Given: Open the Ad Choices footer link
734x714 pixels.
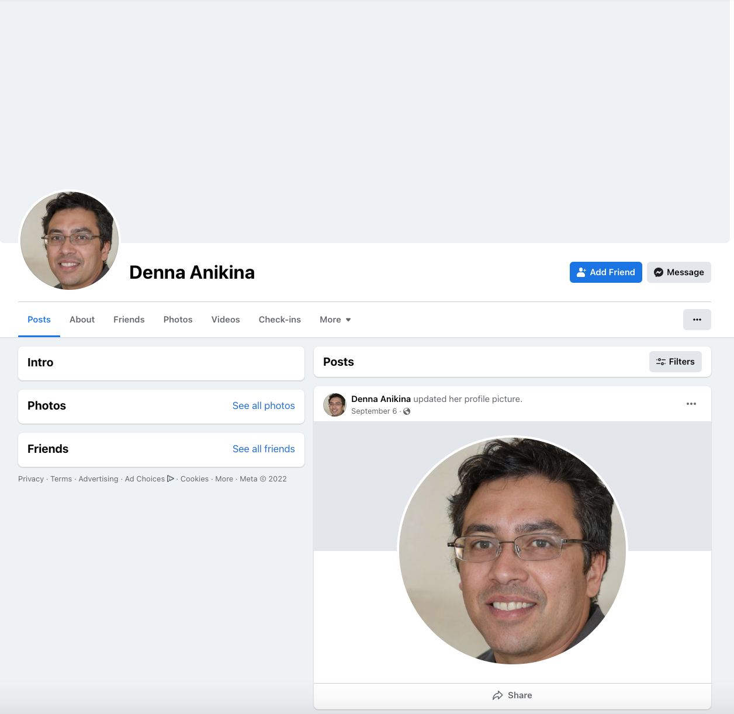Looking at the screenshot, I should [x=149, y=479].
